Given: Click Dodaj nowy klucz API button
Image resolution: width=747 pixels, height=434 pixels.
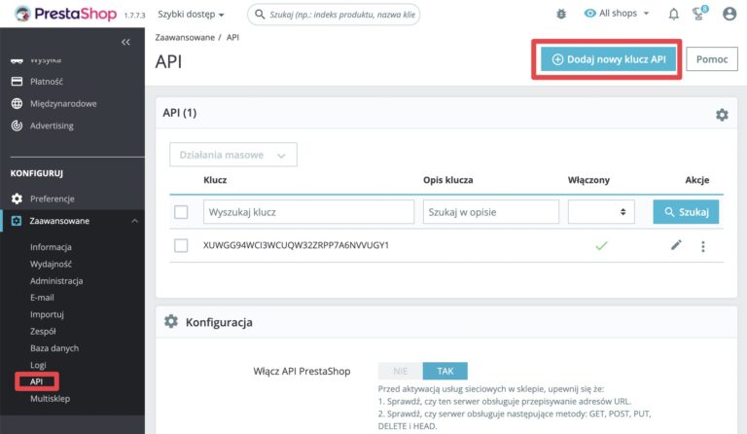Looking at the screenshot, I should pyautogui.click(x=608, y=59).
